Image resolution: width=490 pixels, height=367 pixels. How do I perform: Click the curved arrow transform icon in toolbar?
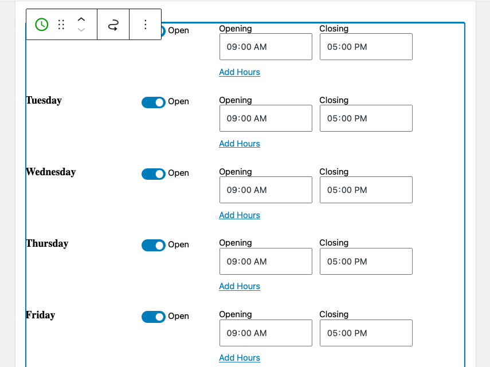pos(113,25)
